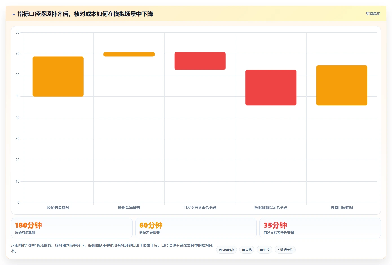Click the red 口径文档齐全后节省 bar

tap(200, 61)
